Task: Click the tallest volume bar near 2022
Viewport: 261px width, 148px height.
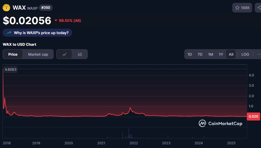Action: point(129,133)
